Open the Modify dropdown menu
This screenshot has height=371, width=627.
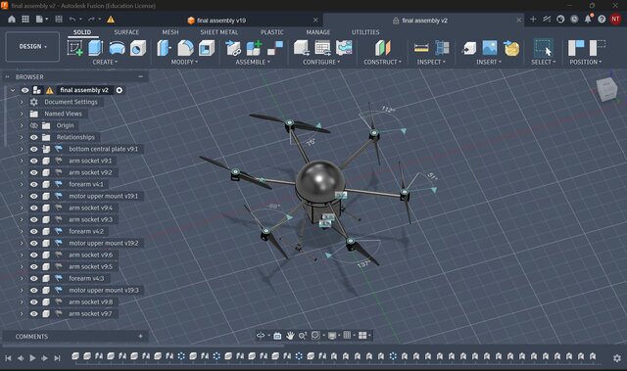pyautogui.click(x=184, y=62)
